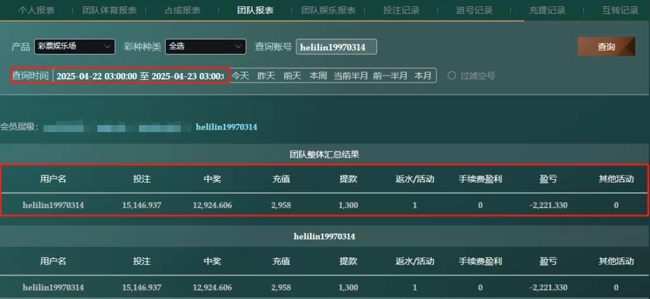Go to the 占成报表 tab
The height and width of the screenshot is (299, 650).
pos(182,10)
